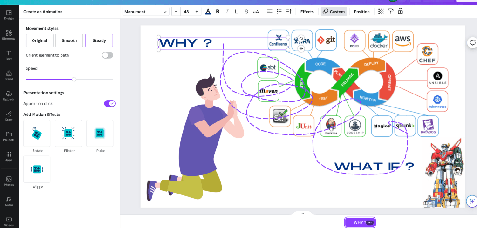Toggle uppercase aA formatting

pyautogui.click(x=256, y=12)
